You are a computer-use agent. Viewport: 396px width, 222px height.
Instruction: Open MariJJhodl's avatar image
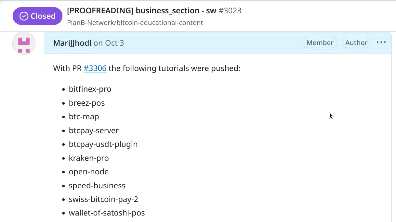24,43
